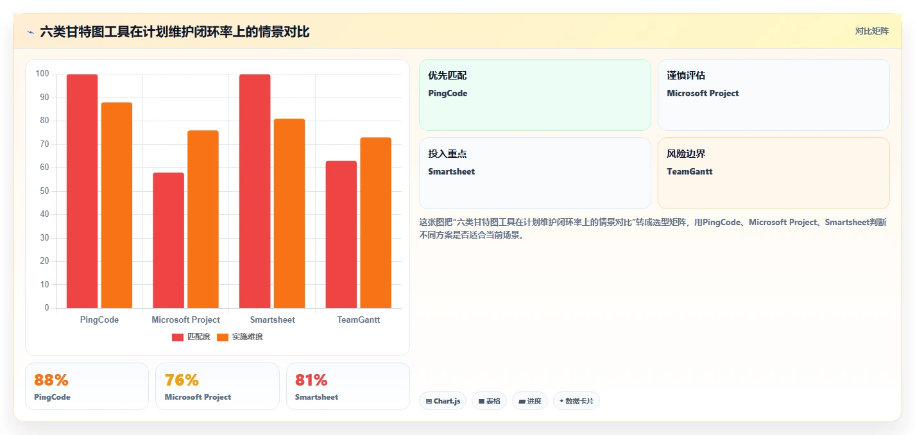Click the icon in the Chart.js tag

(x=429, y=402)
